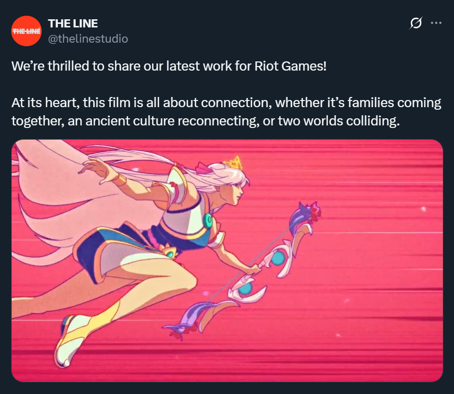Open the Riot Games animation media thumbnail
The image size is (454, 394).
coord(227,260)
